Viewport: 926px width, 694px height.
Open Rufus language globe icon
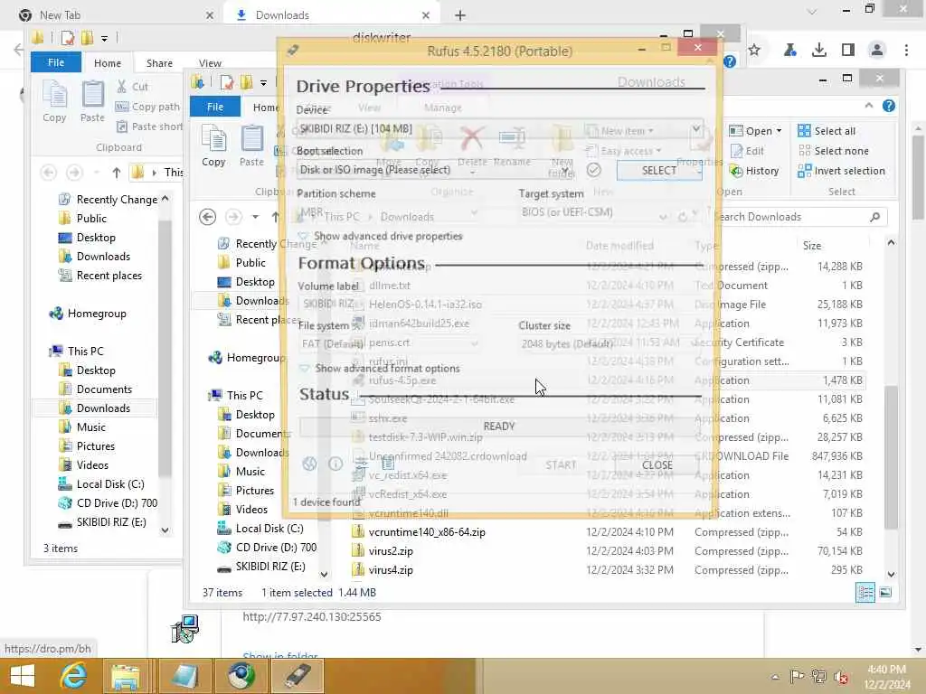[309, 464]
